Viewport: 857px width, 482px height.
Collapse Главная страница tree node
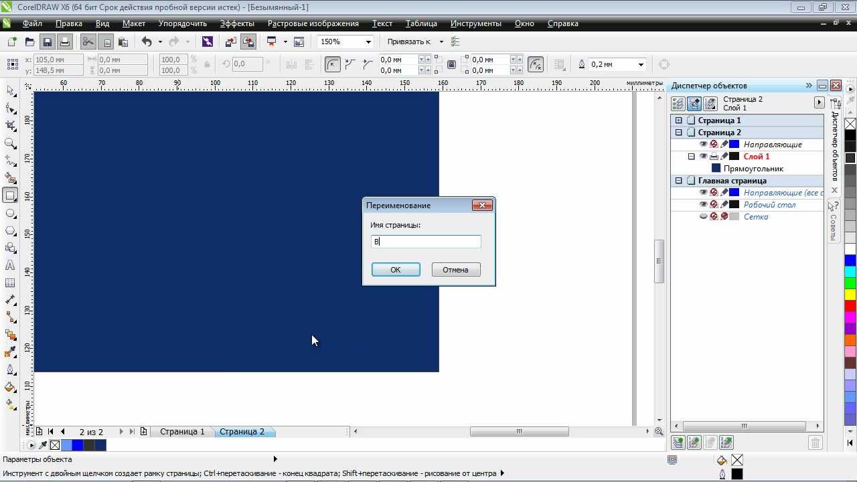[x=678, y=181]
